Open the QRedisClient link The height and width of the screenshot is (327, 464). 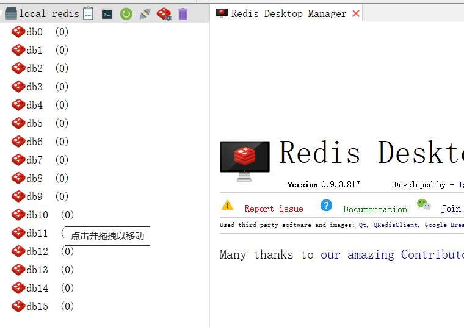point(396,225)
